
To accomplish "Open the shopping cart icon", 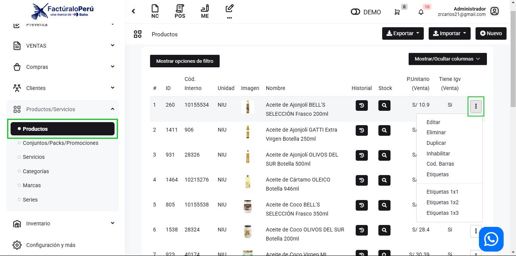I will click(x=397, y=12).
